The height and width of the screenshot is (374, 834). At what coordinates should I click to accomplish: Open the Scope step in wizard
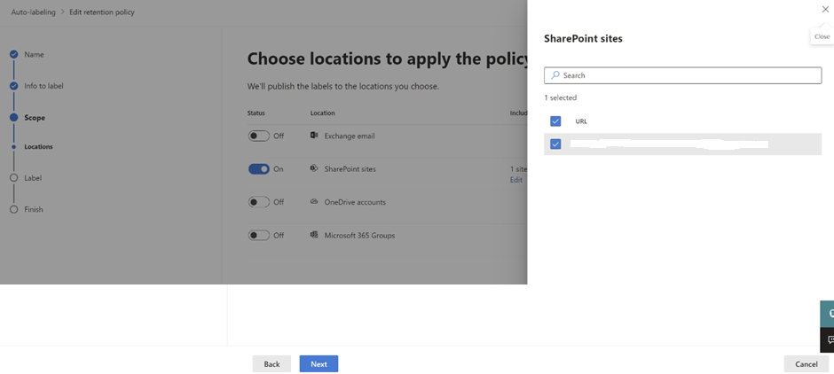point(35,117)
